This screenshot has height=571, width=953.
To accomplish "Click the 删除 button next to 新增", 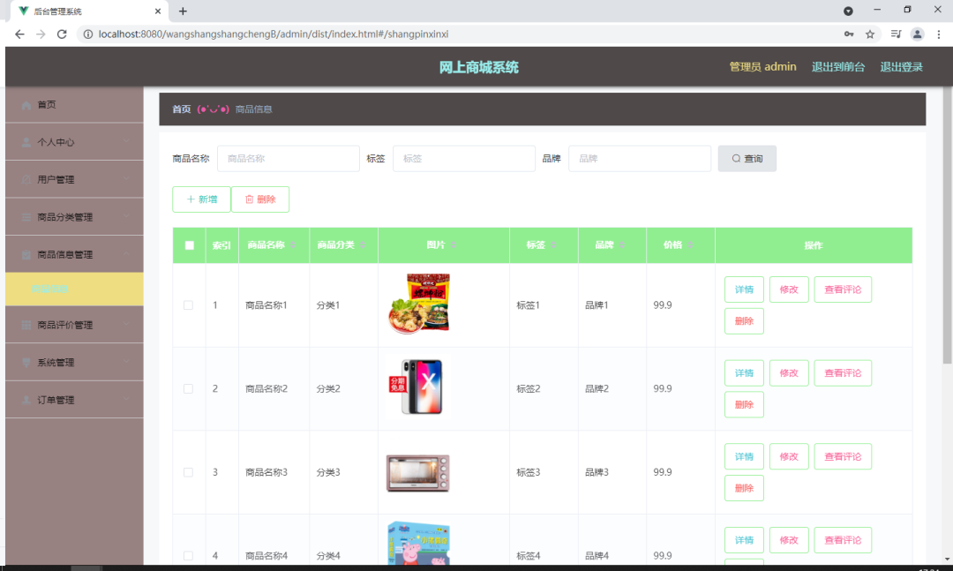I will pos(260,199).
